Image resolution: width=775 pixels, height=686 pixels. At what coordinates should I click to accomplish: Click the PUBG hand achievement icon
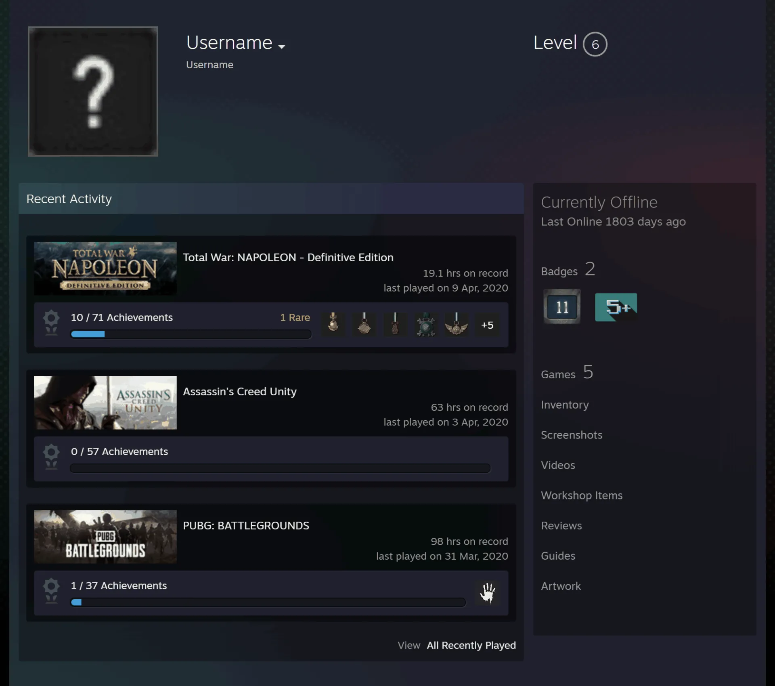click(487, 593)
